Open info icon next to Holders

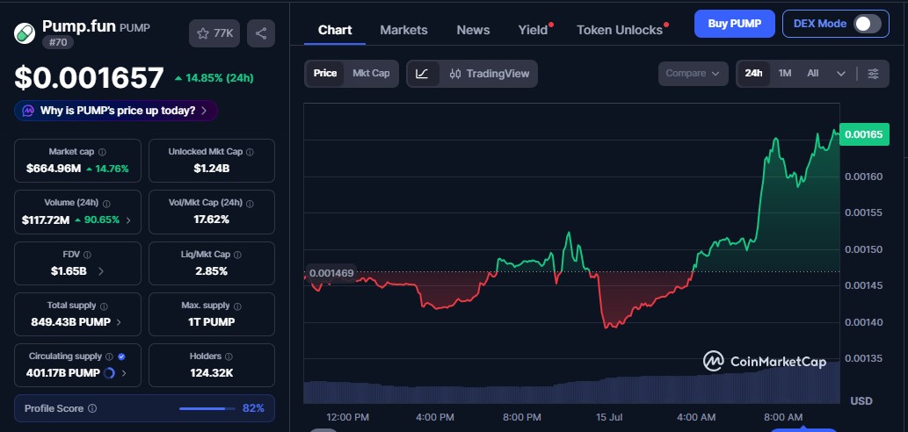tap(229, 356)
